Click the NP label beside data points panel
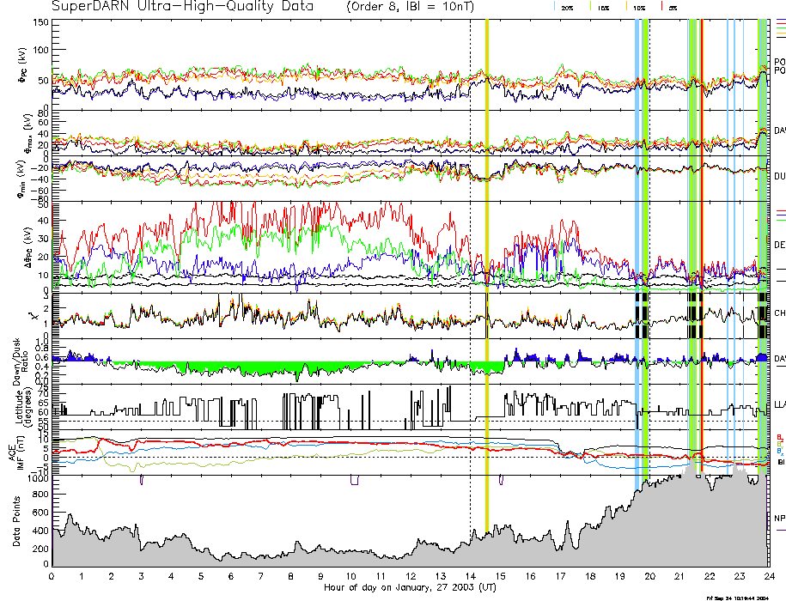786x601 pixels. point(779,519)
